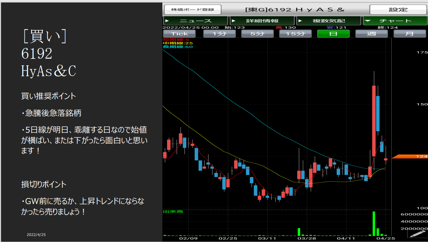Viewport: 428px width, 242px height.
Task: Click the 株価ボード登録 button
Action: (193, 10)
